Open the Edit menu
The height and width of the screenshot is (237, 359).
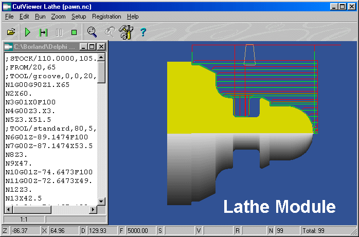pos(24,16)
